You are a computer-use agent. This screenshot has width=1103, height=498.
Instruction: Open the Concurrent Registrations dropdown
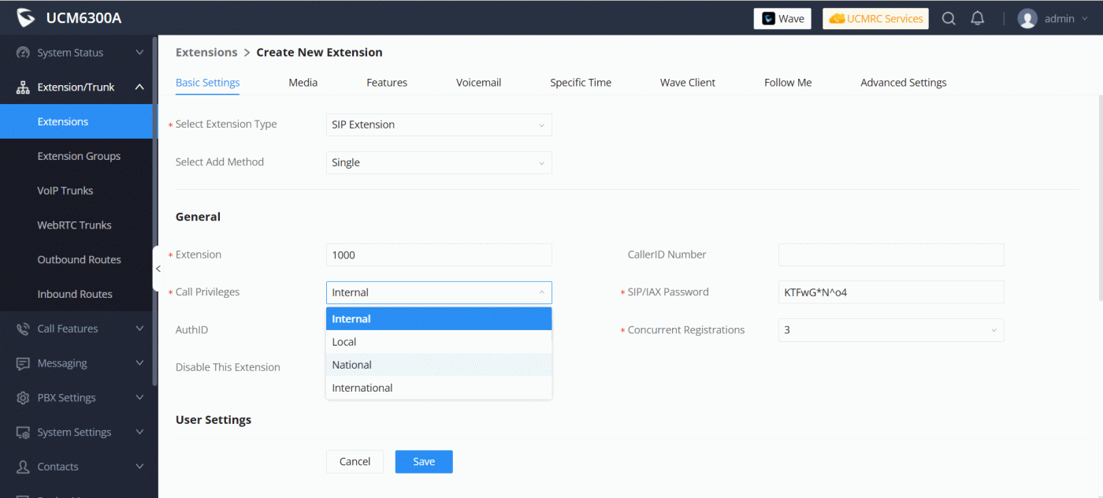point(890,330)
